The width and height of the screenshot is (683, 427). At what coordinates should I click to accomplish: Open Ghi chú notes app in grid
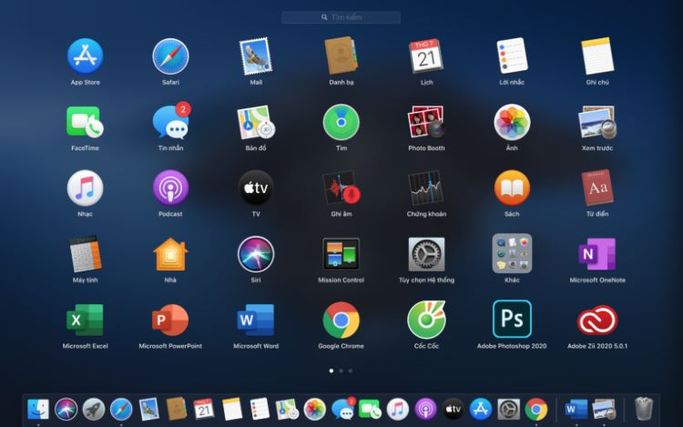(x=597, y=56)
